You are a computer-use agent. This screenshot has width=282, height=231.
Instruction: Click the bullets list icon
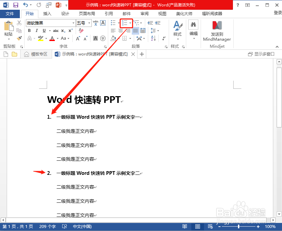click(x=114, y=23)
